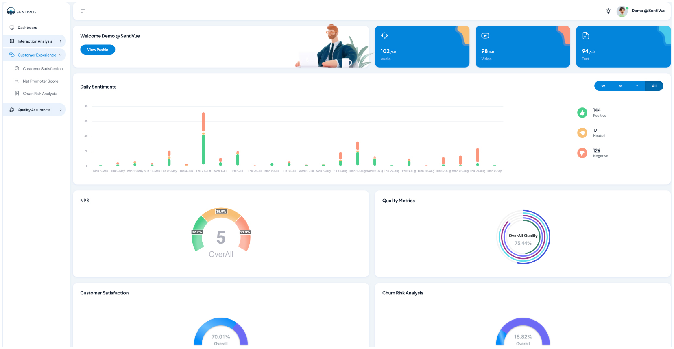Click the Thu 27-Jun sentiment bar
The height and width of the screenshot is (349, 674).
coord(203,139)
